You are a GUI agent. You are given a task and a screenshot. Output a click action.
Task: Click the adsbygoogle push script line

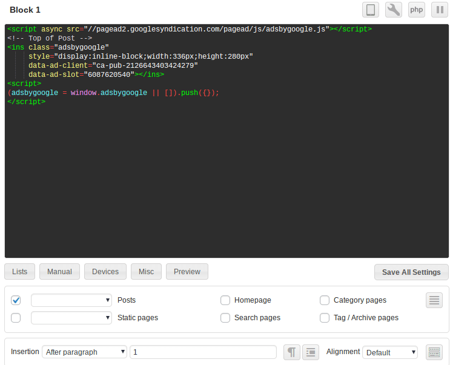113,93
